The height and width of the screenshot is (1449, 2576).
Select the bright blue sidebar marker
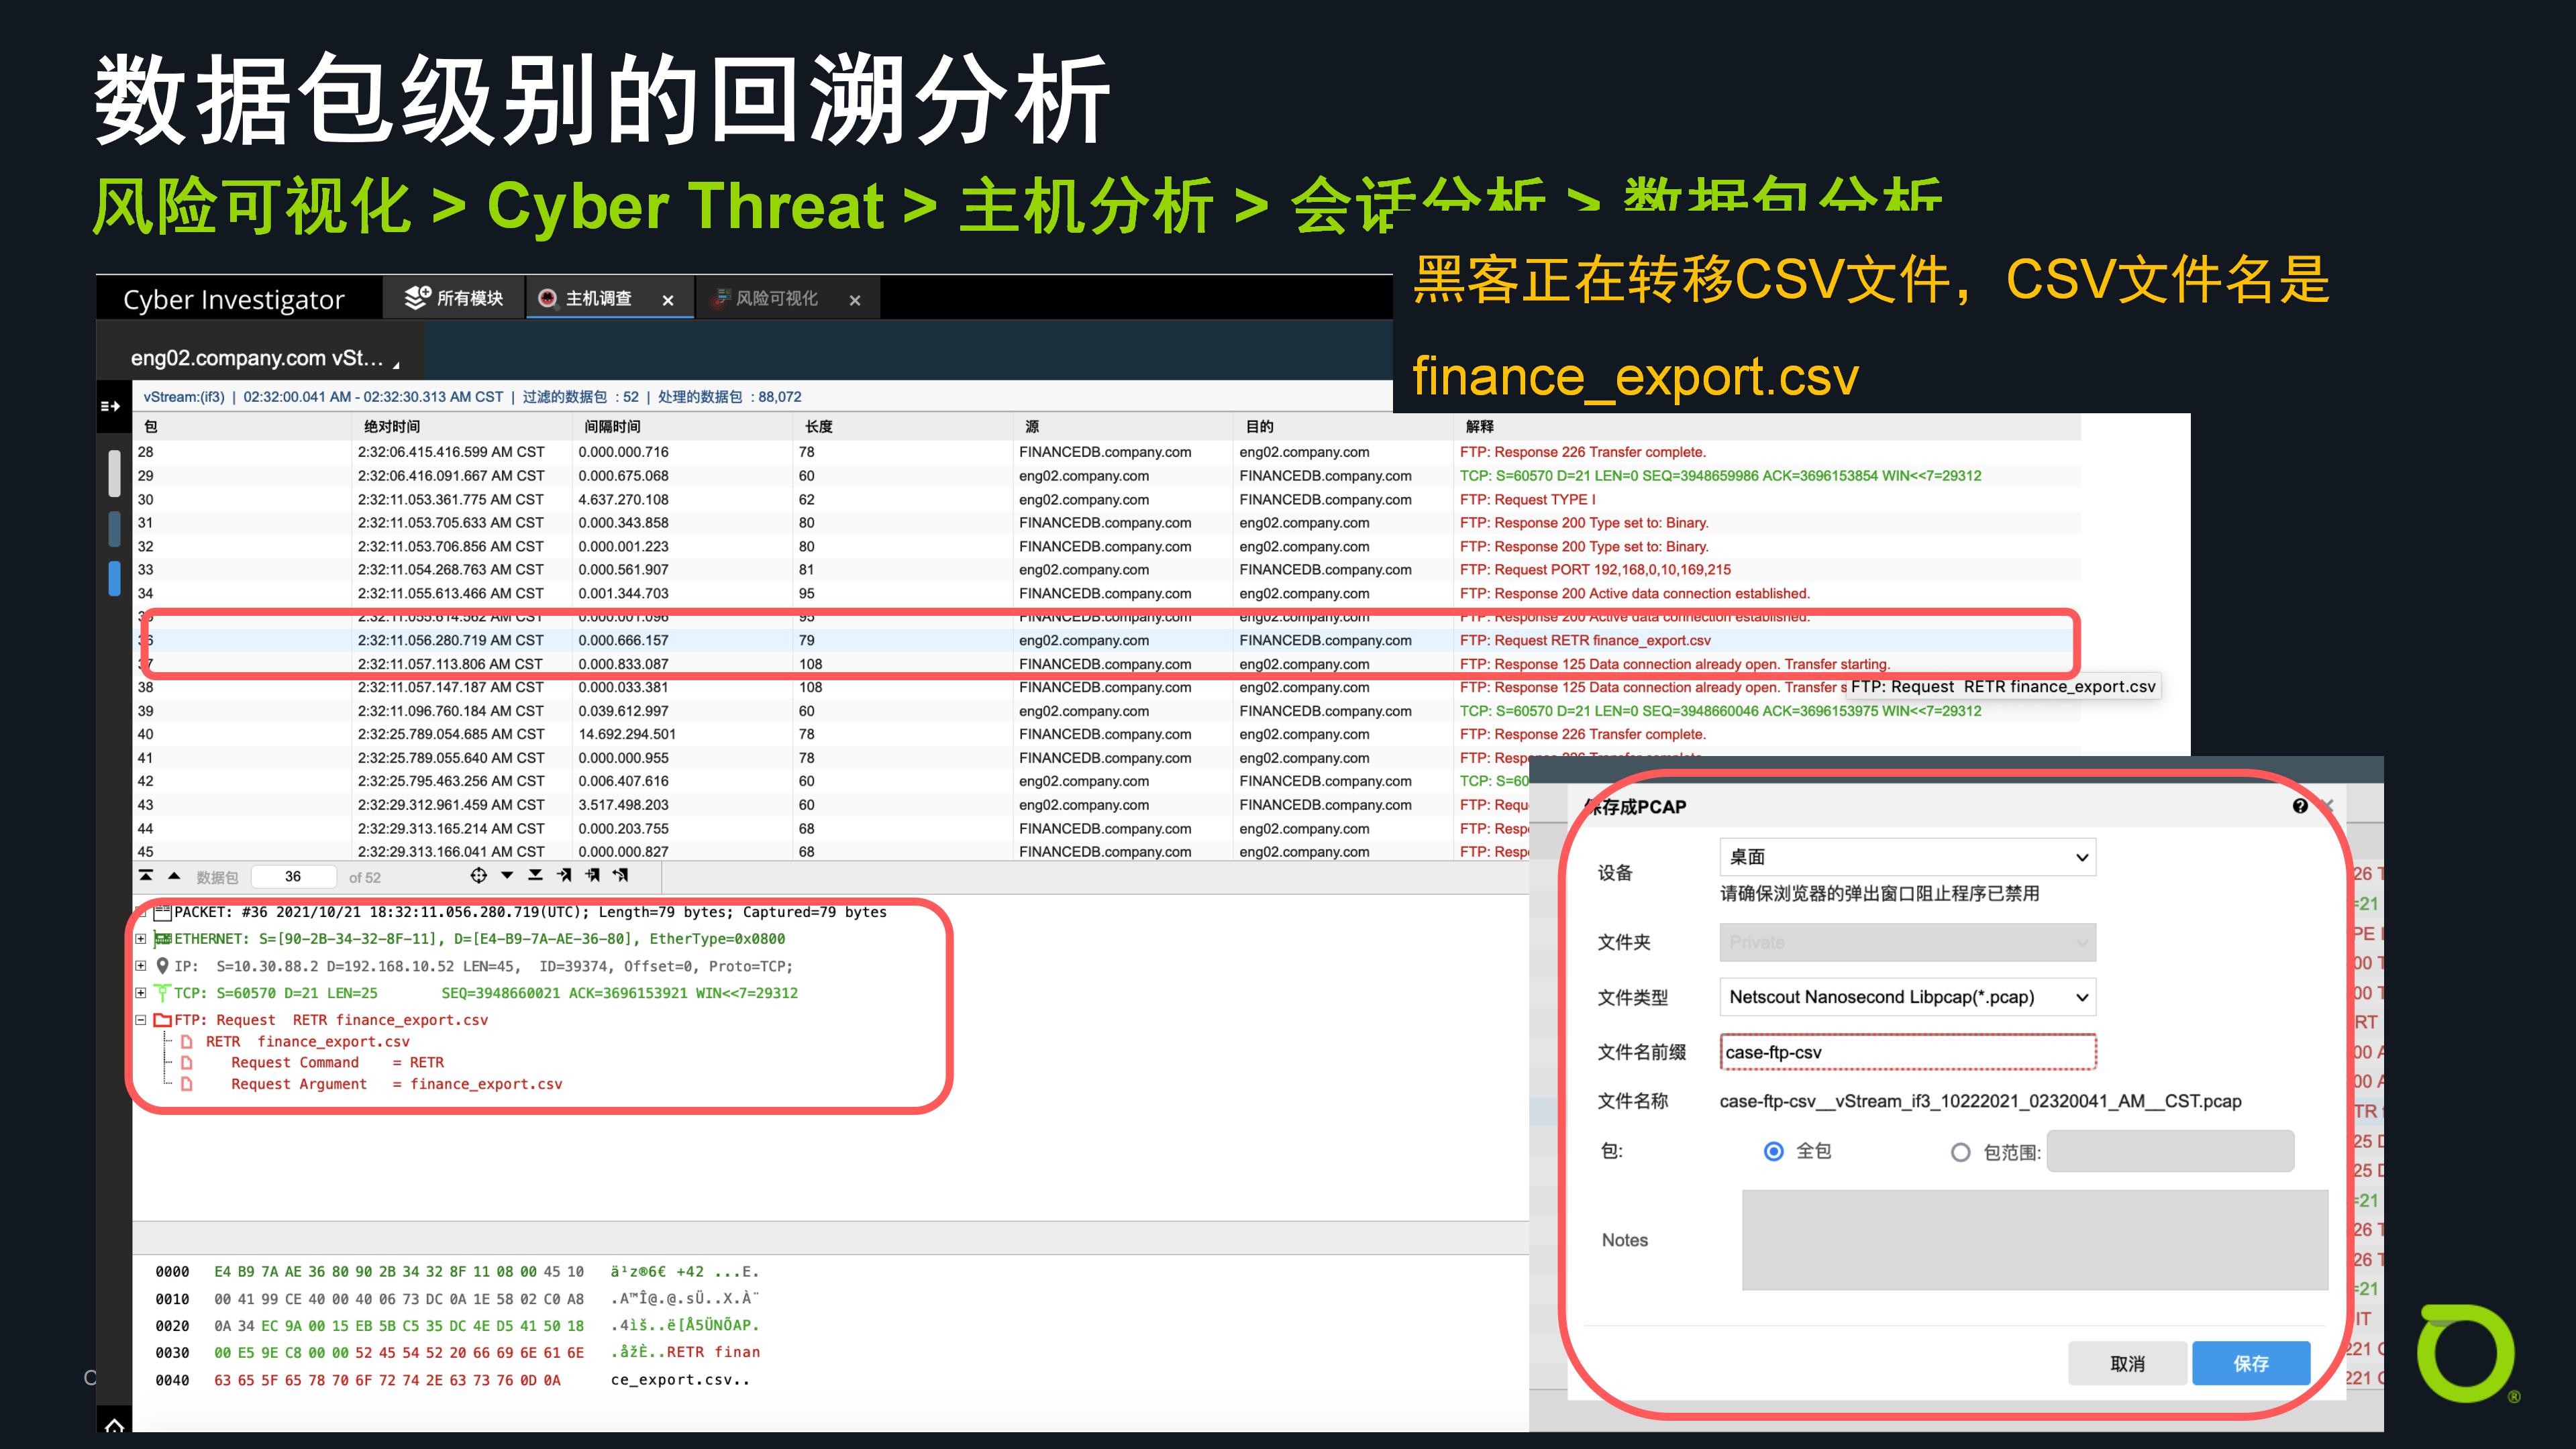click(x=115, y=578)
